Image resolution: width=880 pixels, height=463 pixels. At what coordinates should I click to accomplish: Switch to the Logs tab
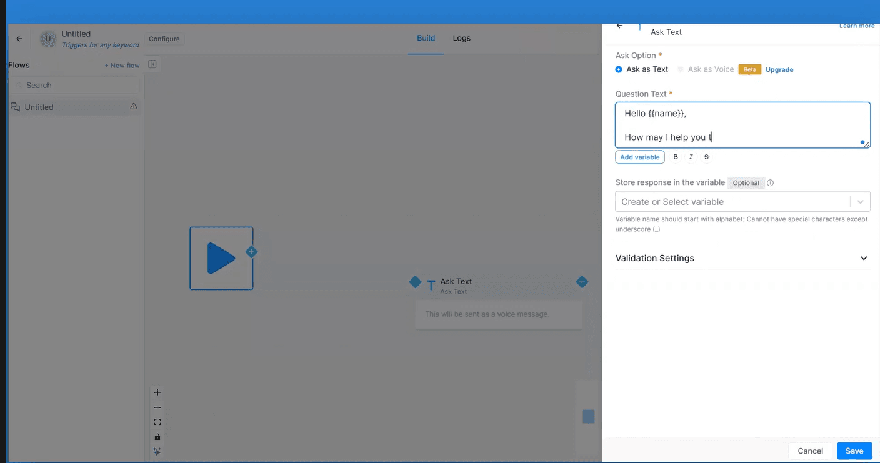coord(461,38)
